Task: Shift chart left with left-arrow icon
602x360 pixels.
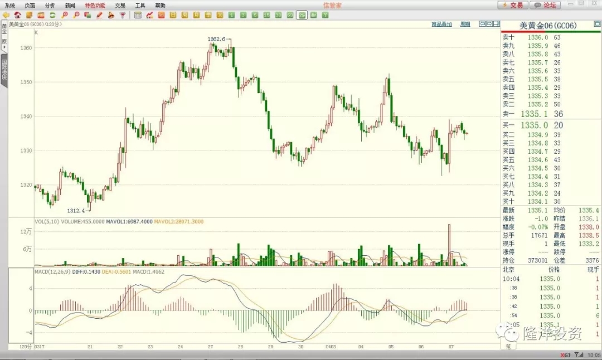Action: (482, 24)
